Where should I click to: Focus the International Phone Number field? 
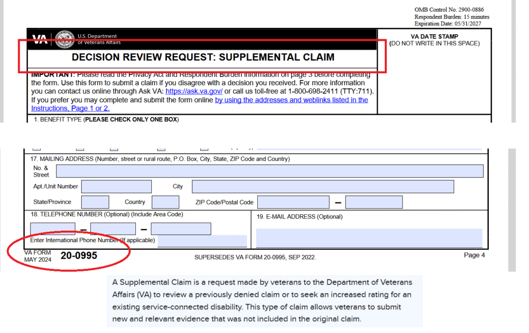[x=202, y=241]
